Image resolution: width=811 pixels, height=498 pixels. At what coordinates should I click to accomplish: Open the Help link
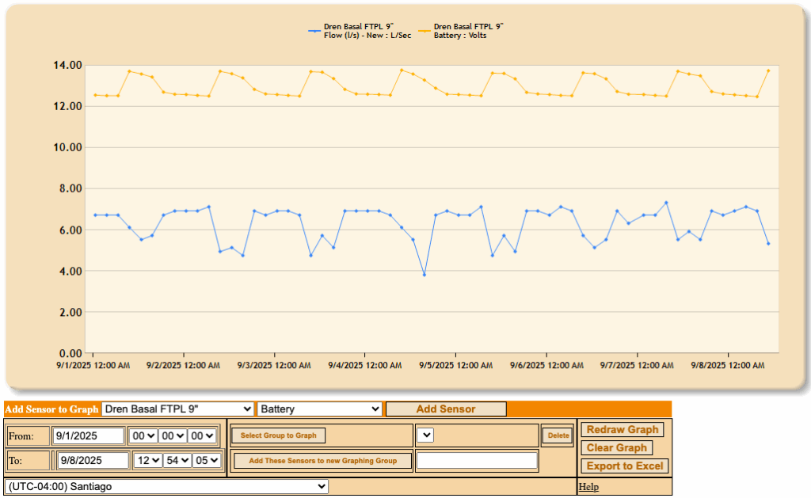[x=588, y=487]
